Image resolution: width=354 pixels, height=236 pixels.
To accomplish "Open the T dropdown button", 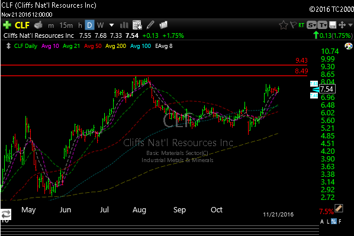I will pos(322,25).
